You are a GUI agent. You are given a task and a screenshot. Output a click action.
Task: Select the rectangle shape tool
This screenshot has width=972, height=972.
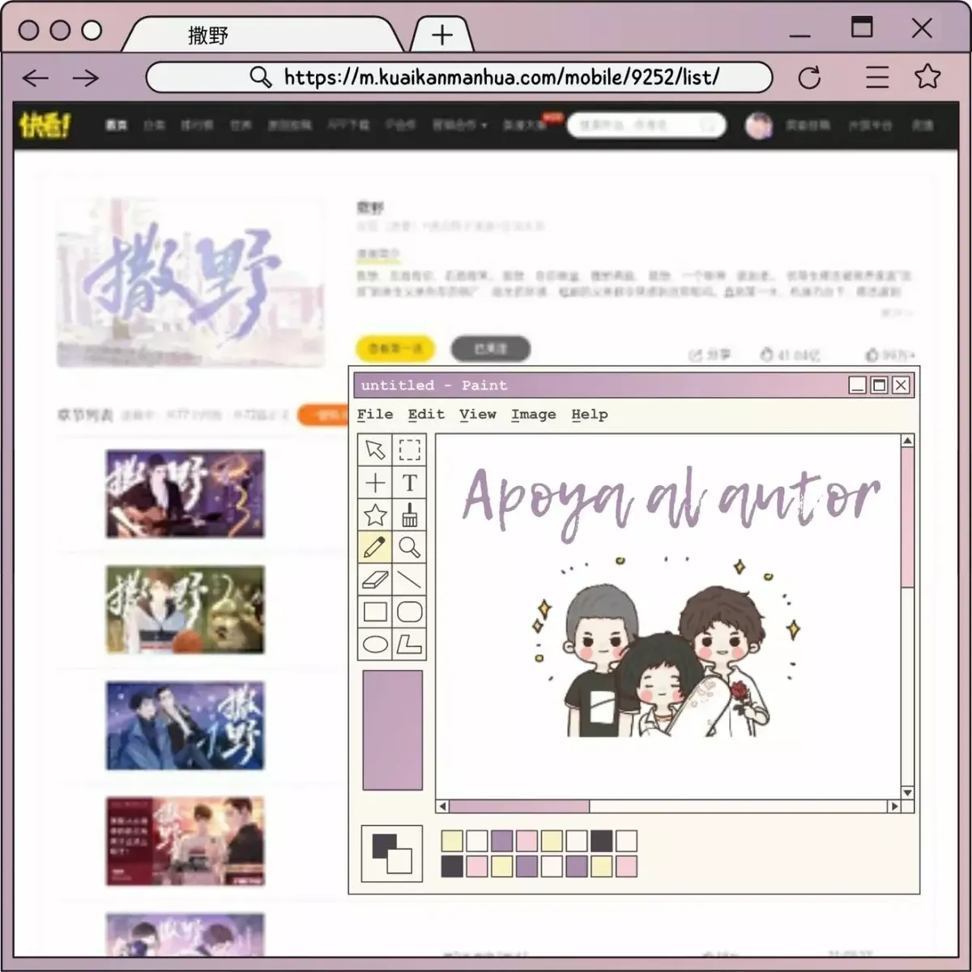point(375,612)
